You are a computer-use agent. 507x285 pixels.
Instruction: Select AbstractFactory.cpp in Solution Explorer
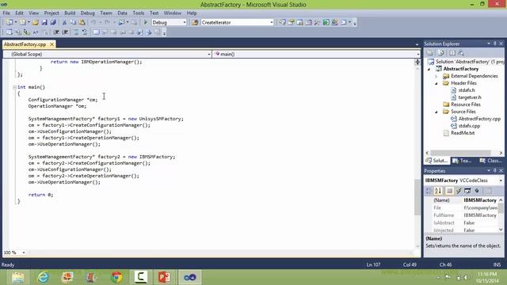pos(479,119)
